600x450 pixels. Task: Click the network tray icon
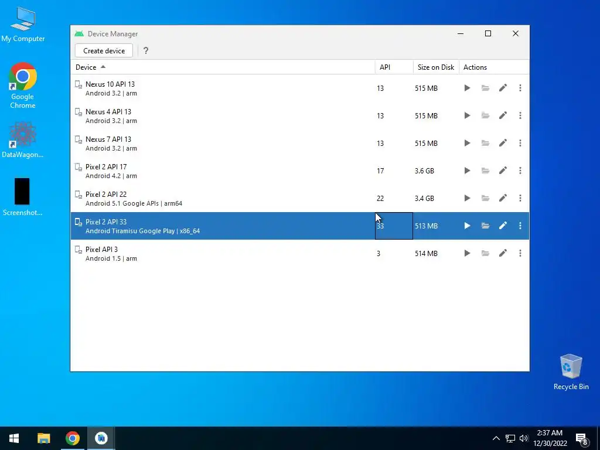click(x=510, y=438)
